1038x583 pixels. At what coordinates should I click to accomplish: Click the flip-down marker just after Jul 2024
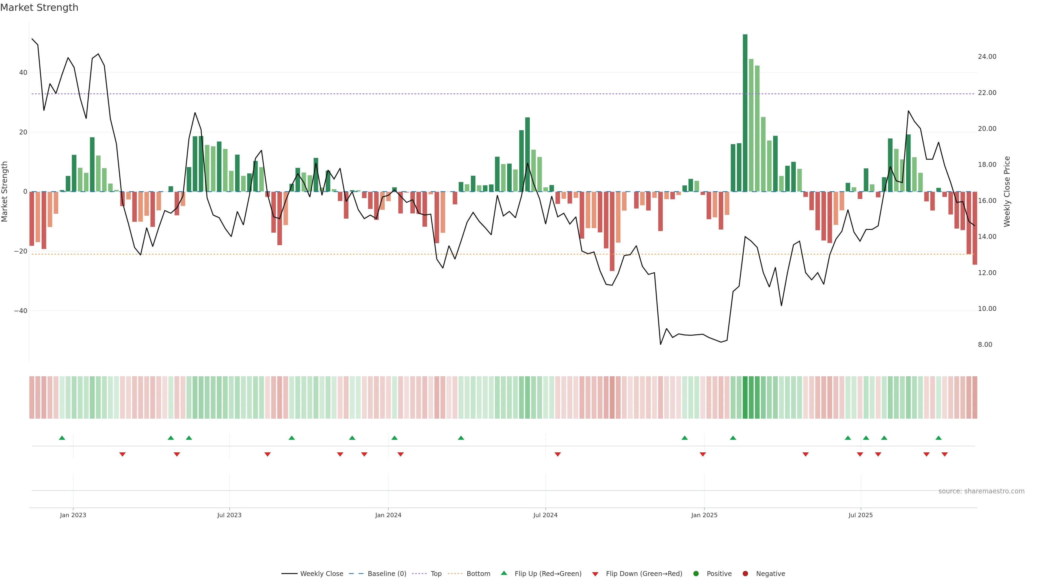(x=558, y=454)
